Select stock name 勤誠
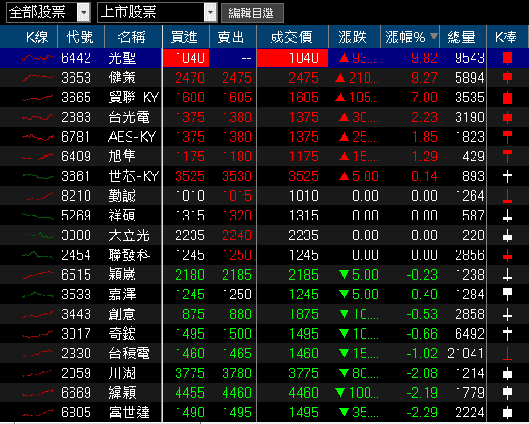The image size is (529, 424). [x=122, y=196]
